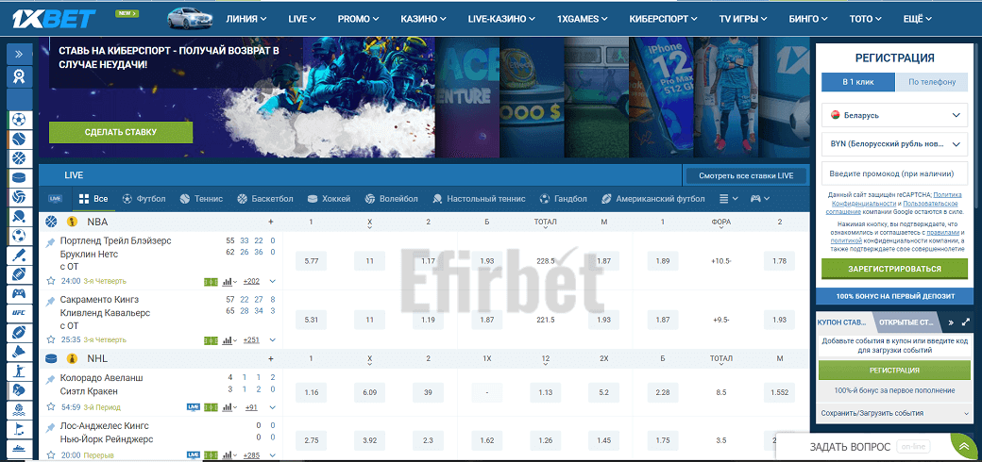
Task: Pin the Colorado Avalanche match
Action: [x=51, y=380]
